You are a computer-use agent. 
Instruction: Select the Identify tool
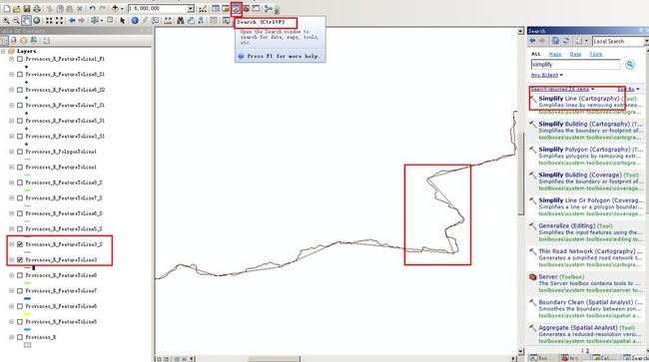point(135,20)
